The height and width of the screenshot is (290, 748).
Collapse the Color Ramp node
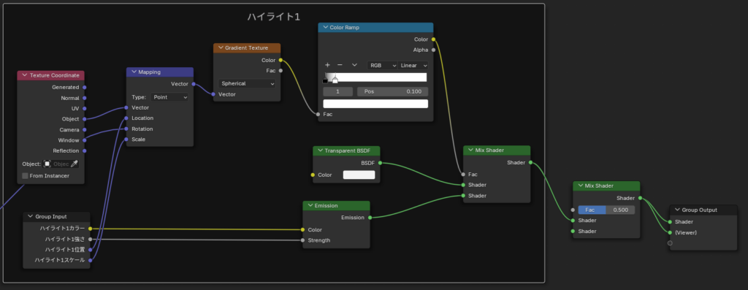click(325, 28)
